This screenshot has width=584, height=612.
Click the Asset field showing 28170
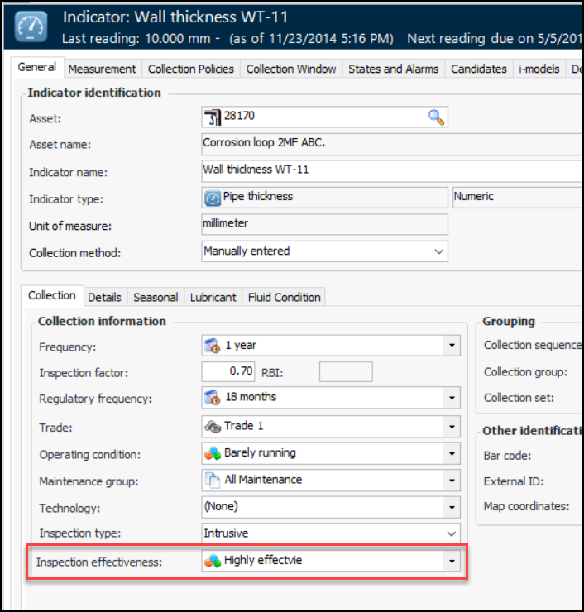(x=324, y=117)
